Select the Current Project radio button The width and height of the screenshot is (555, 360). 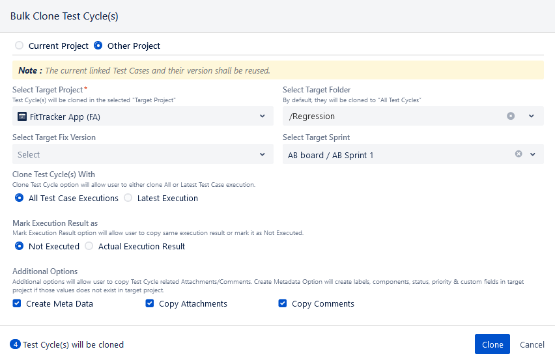[x=19, y=46]
